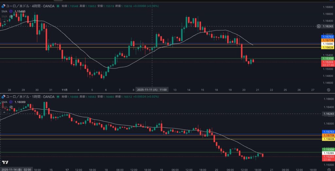Show the hidden second SMA on the 1時間 chart
Viewport: 335px width, 171px height.
coord(11,107)
